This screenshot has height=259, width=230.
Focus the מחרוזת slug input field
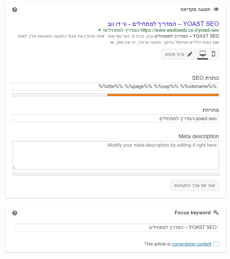(116, 119)
